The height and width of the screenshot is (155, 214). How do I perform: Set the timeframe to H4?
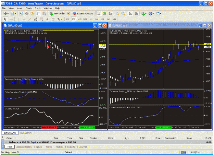[97, 19]
